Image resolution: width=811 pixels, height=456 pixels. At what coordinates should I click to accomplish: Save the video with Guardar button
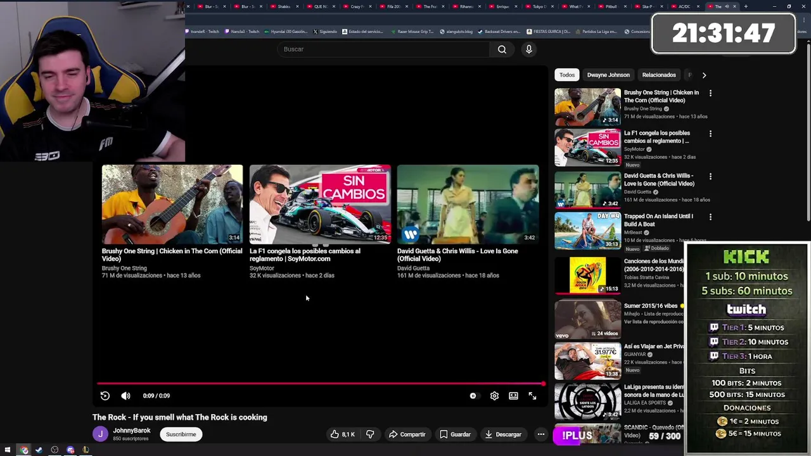point(455,434)
